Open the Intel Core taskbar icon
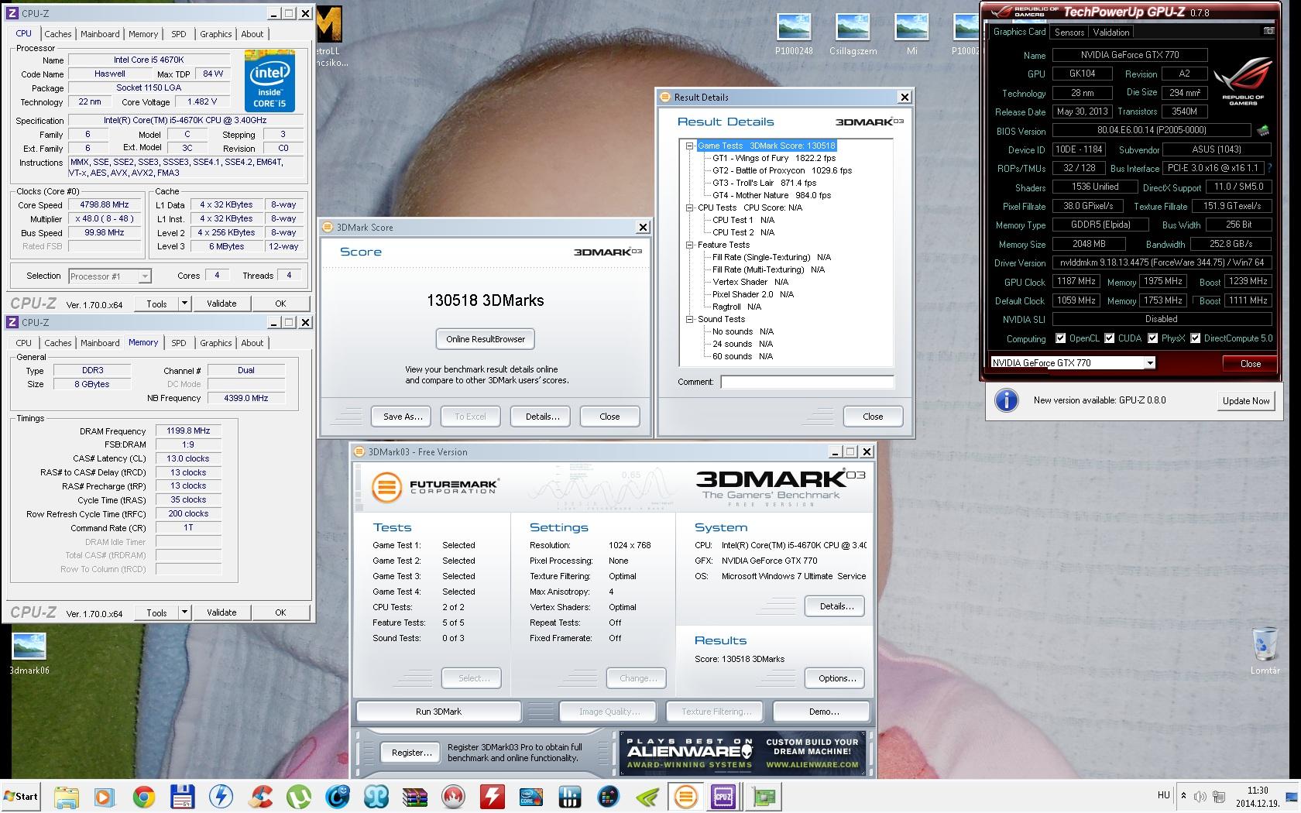This screenshot has height=813, width=1301. point(530,797)
